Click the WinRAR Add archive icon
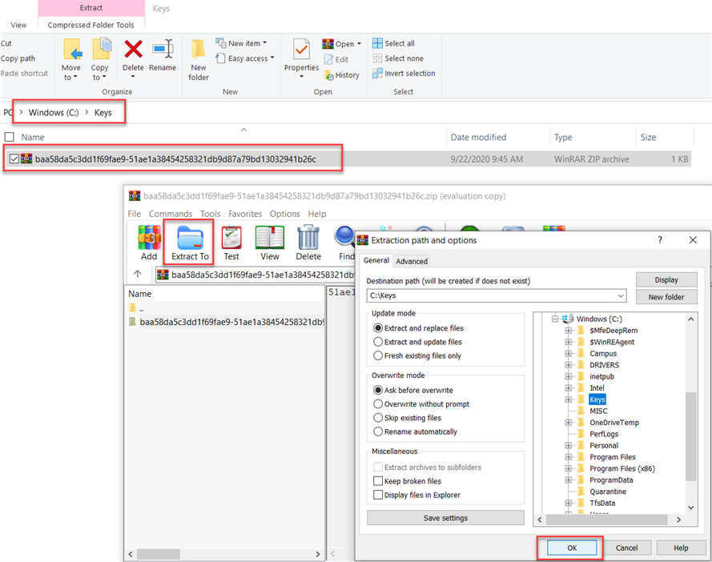 click(149, 238)
